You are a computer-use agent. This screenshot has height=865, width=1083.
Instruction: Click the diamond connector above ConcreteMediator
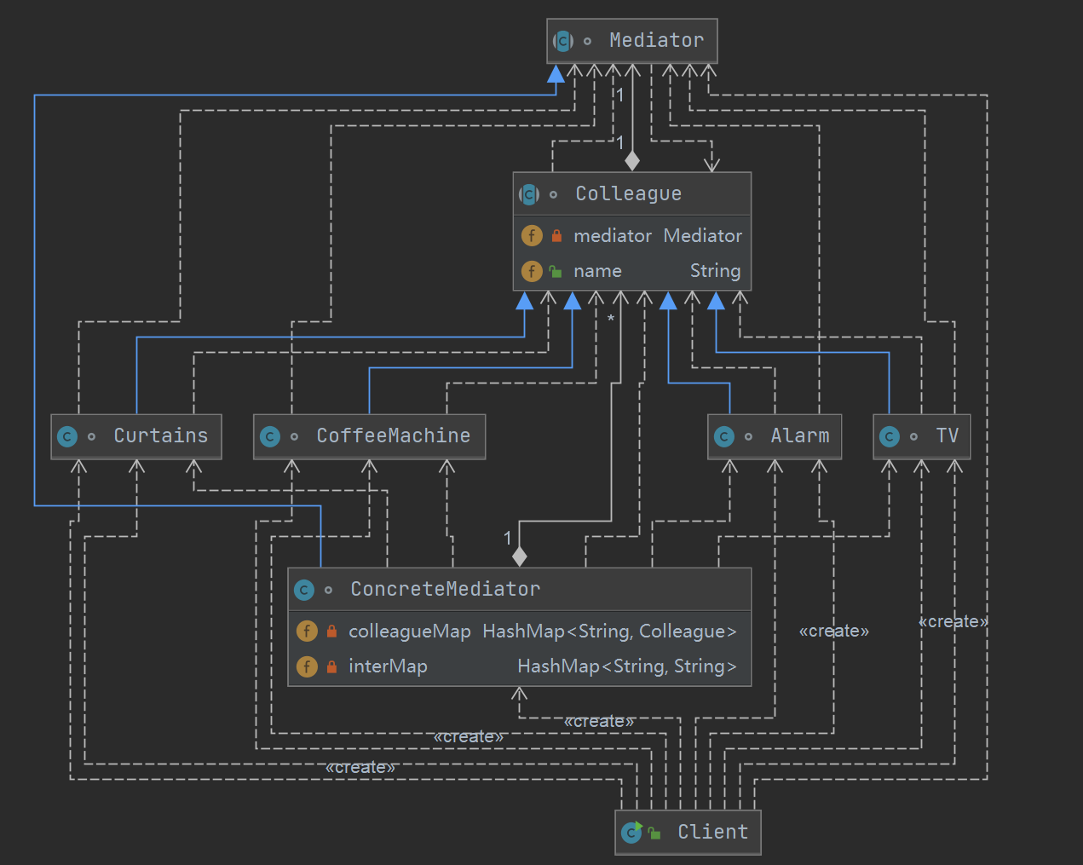520,556
